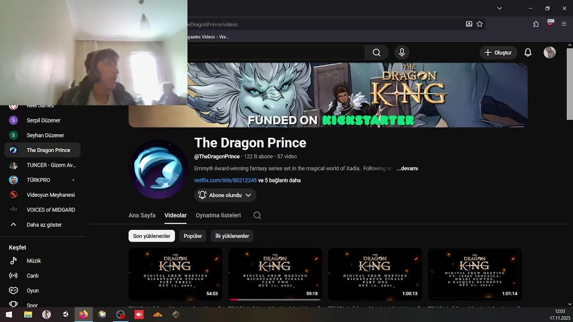This screenshot has width=573, height=322.
Task: Select The Dragon Prince in sidebar subscriptions
Action: pos(43,150)
